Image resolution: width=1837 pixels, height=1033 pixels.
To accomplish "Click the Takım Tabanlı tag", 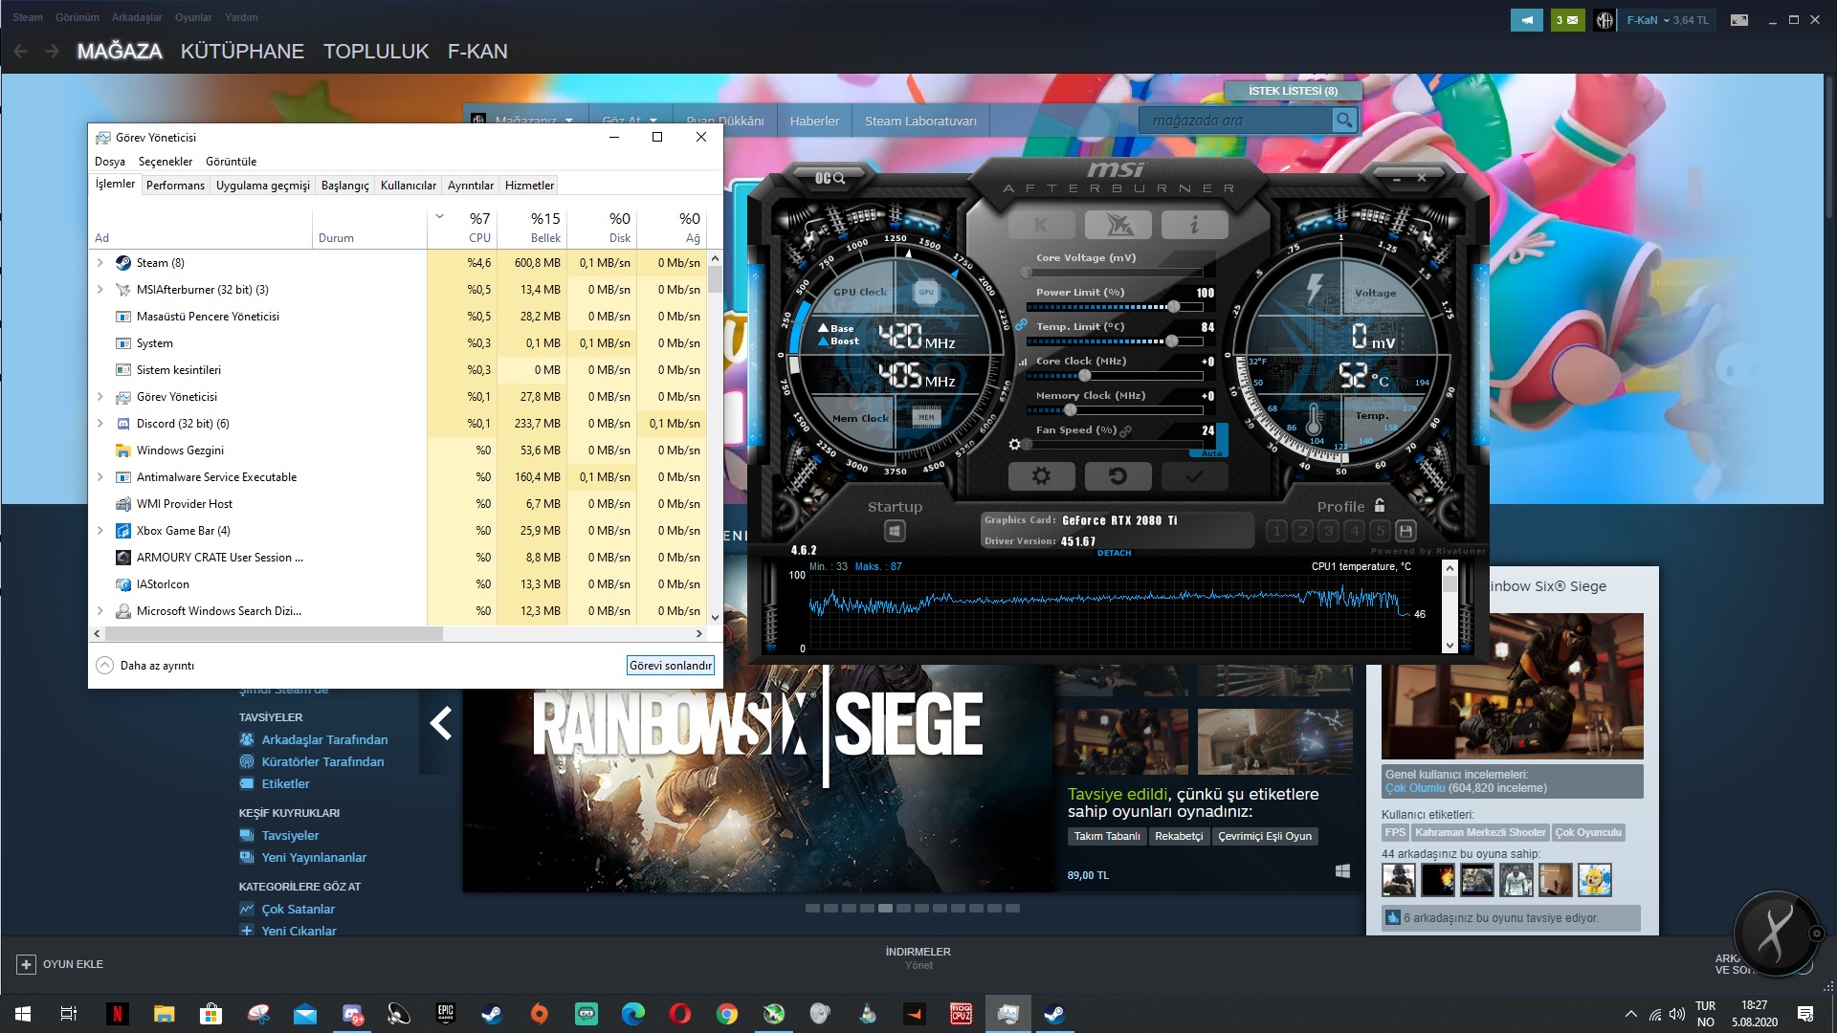I will [x=1107, y=836].
